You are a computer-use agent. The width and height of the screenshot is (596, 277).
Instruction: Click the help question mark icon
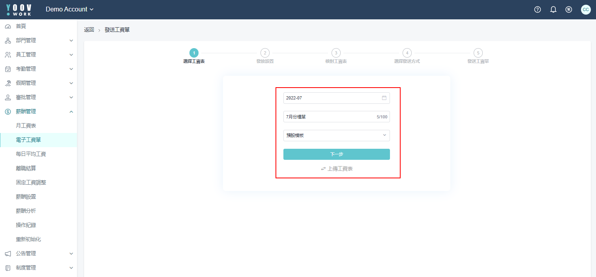(537, 9)
